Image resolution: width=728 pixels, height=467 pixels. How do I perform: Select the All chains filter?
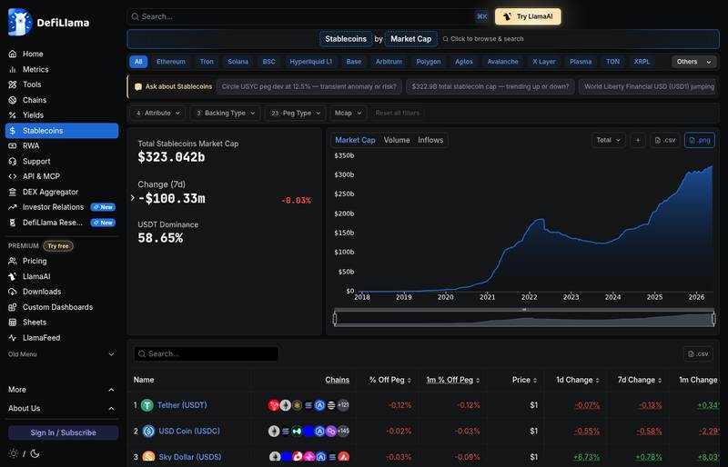click(138, 62)
